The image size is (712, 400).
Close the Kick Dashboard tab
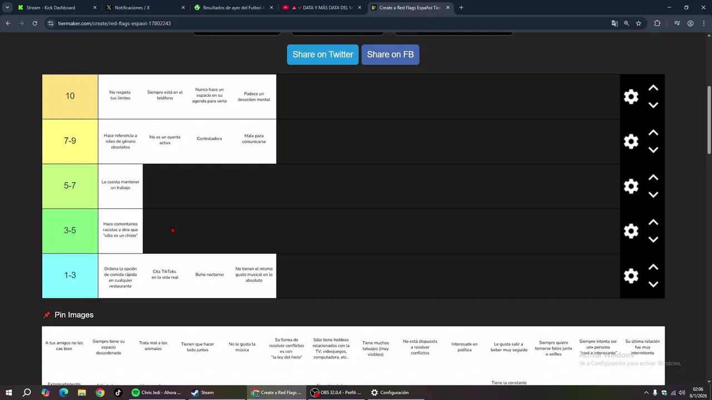[x=95, y=8]
